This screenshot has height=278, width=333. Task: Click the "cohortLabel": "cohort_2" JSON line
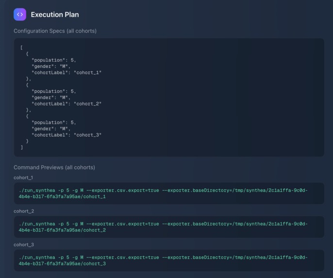tap(67, 104)
